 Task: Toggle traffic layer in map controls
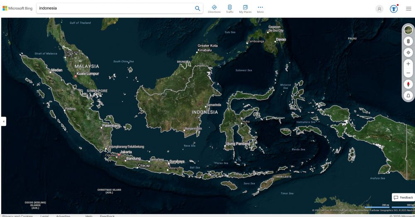coord(408,41)
